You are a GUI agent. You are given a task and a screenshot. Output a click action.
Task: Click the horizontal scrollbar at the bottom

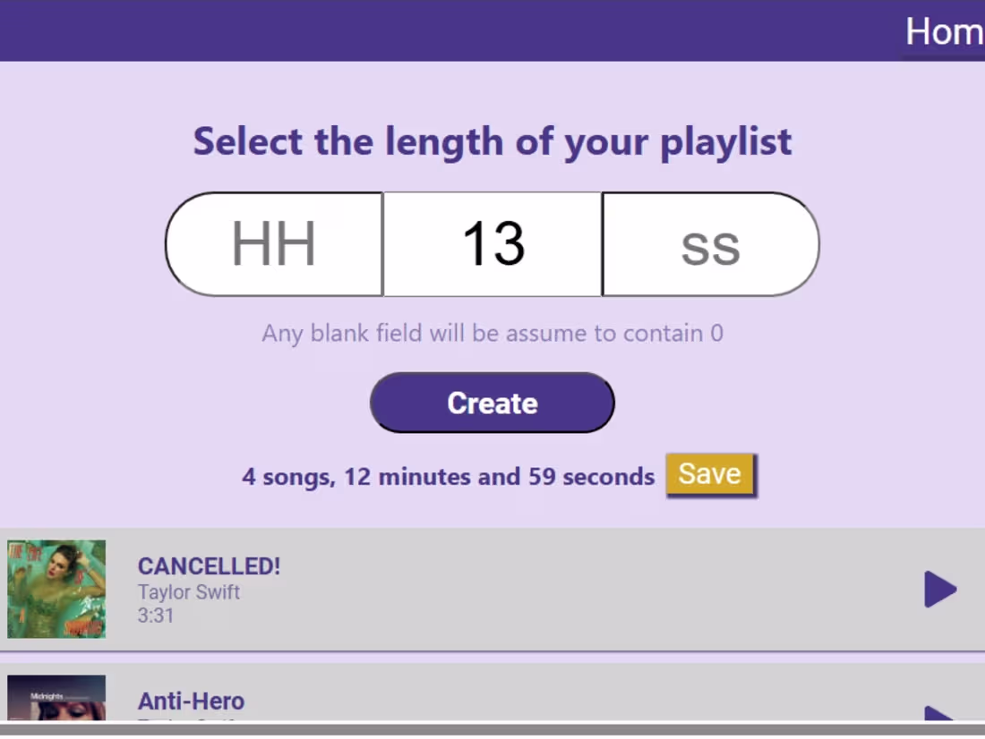492,729
